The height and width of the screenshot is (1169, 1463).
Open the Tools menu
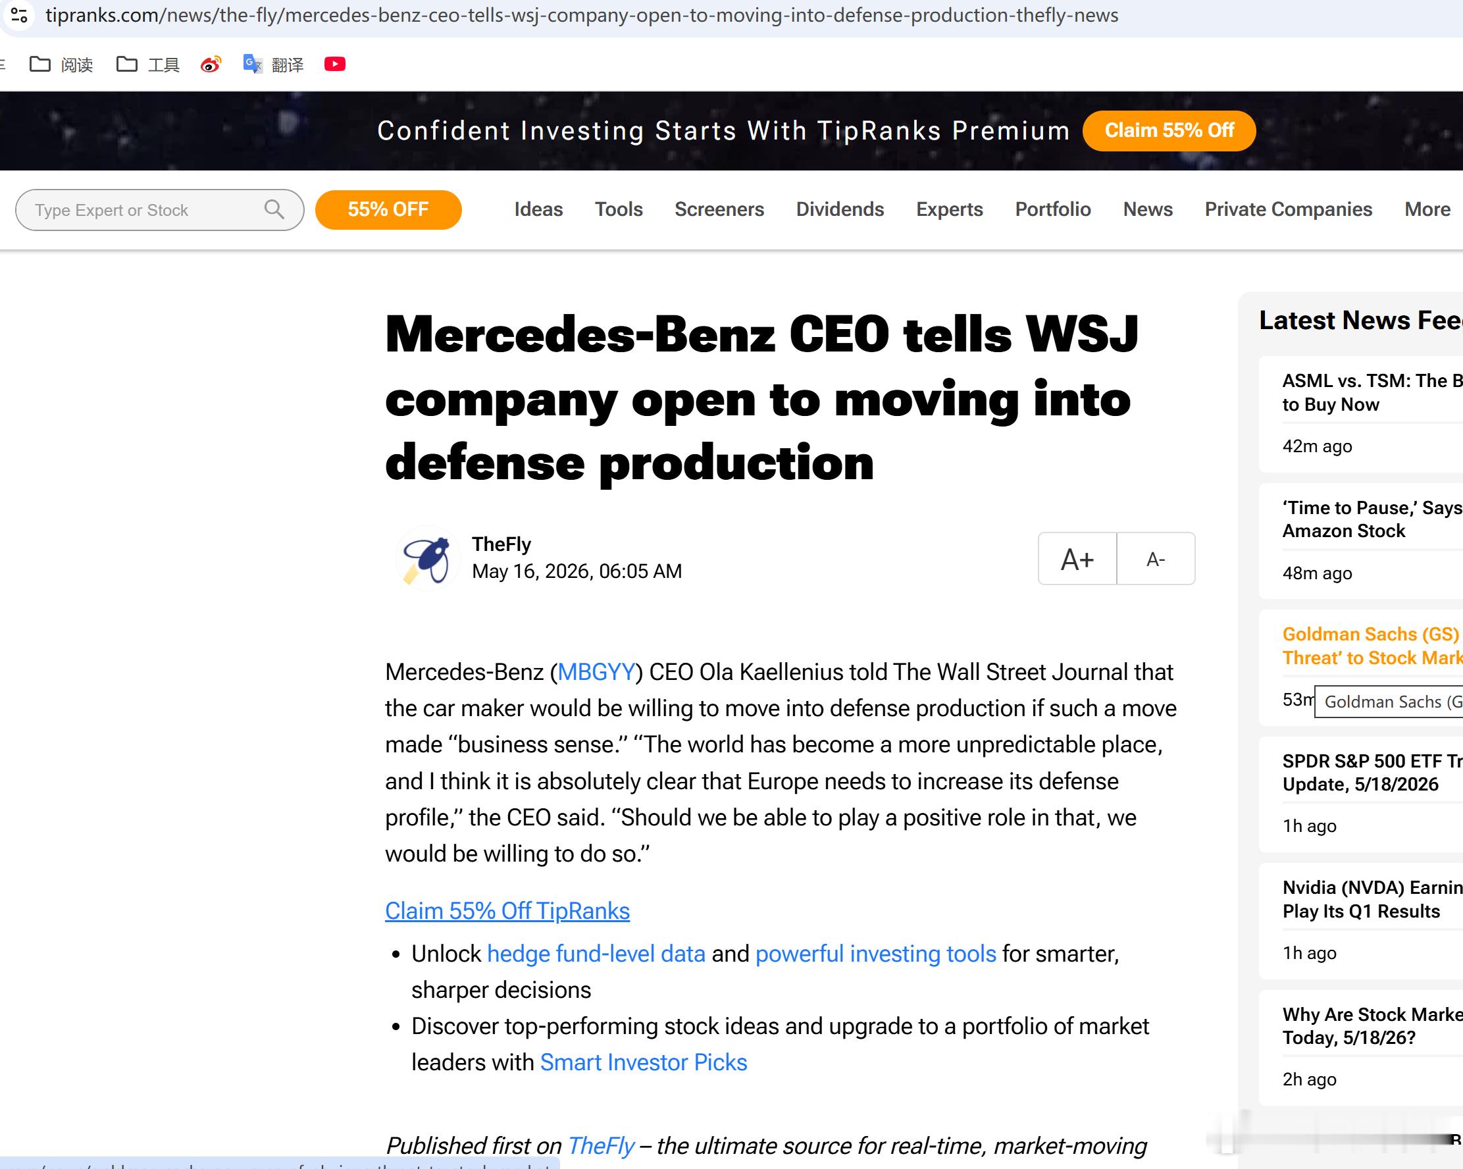pos(619,209)
